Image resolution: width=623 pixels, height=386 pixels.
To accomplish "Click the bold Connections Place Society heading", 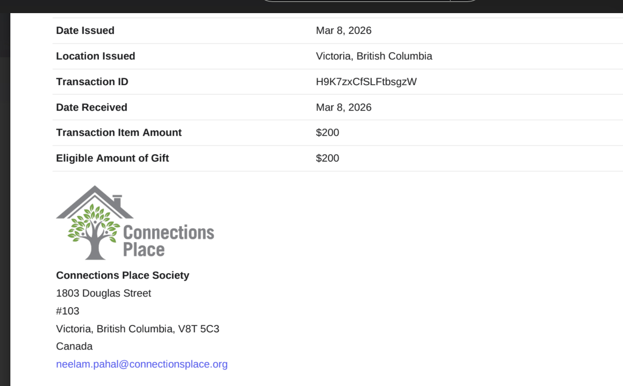I will [122, 275].
